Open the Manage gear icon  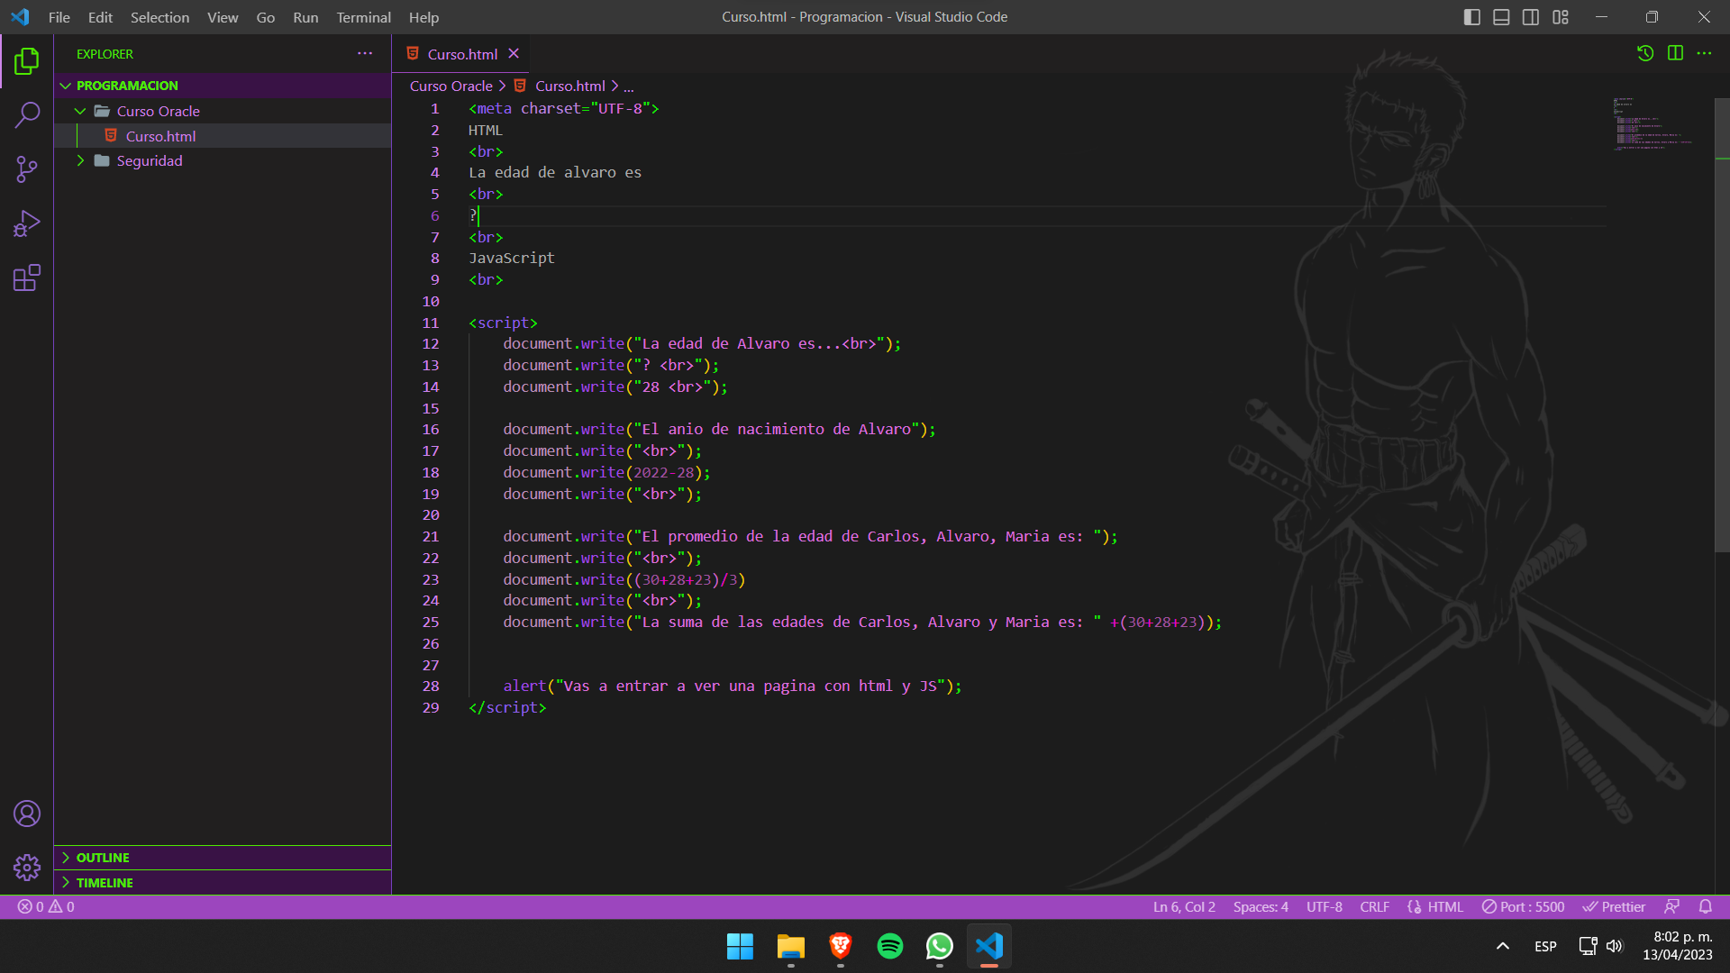(x=27, y=868)
